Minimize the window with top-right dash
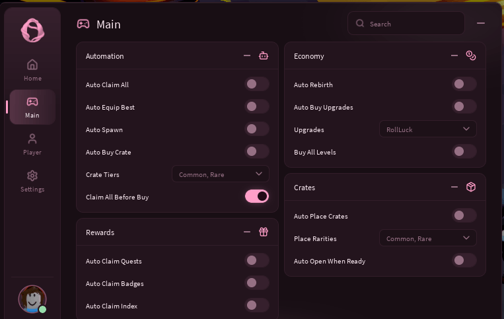The image size is (504, 319). click(x=480, y=23)
